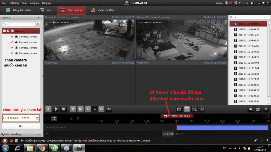Toggle the Camera4_camera checkbox
271x152 pixels.
[x=12, y=53]
